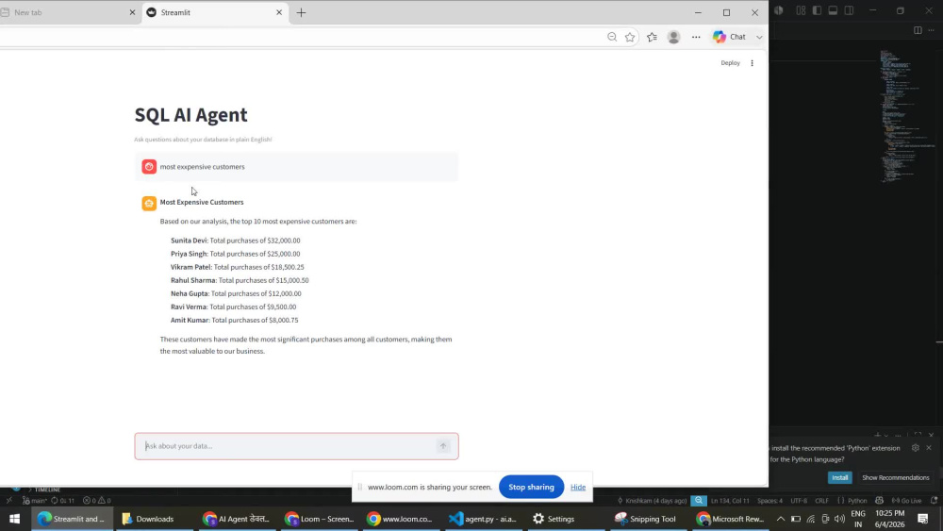Click the user message avatar icon
This screenshot has width=943, height=531.
click(149, 167)
